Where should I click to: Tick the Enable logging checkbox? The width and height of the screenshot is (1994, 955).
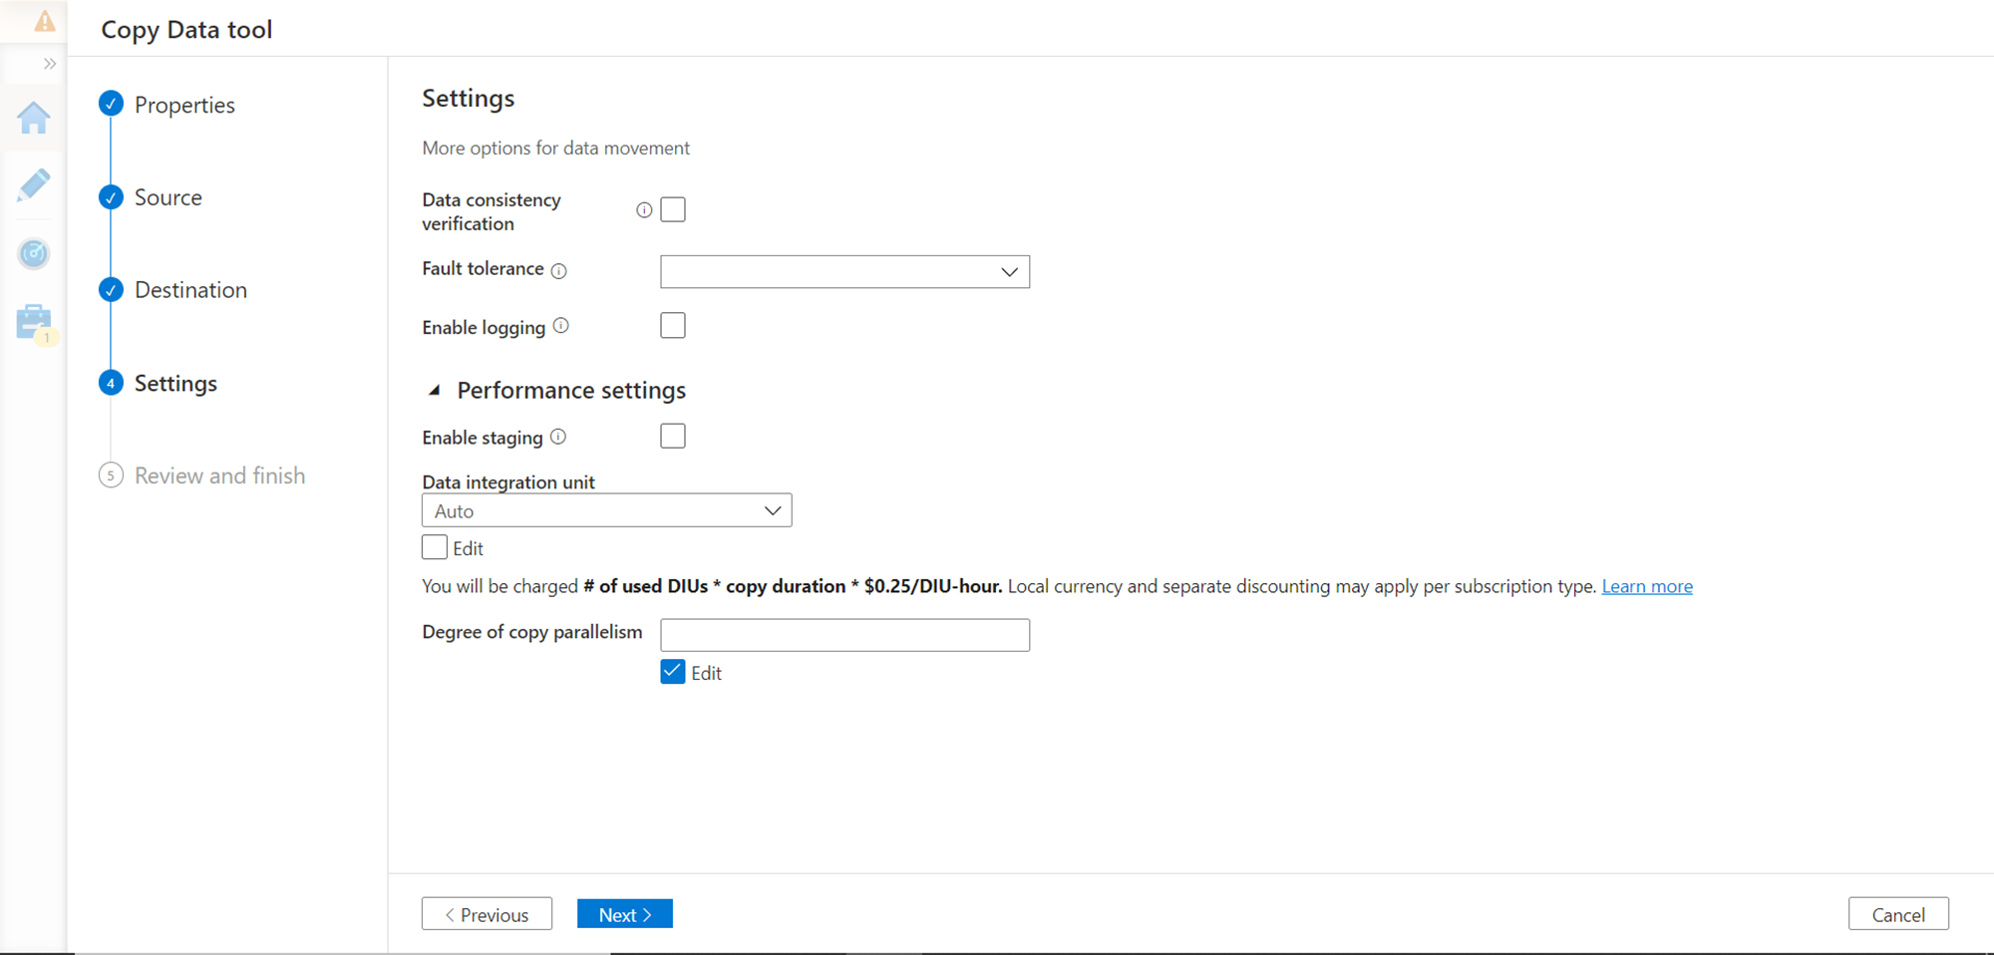(x=673, y=326)
